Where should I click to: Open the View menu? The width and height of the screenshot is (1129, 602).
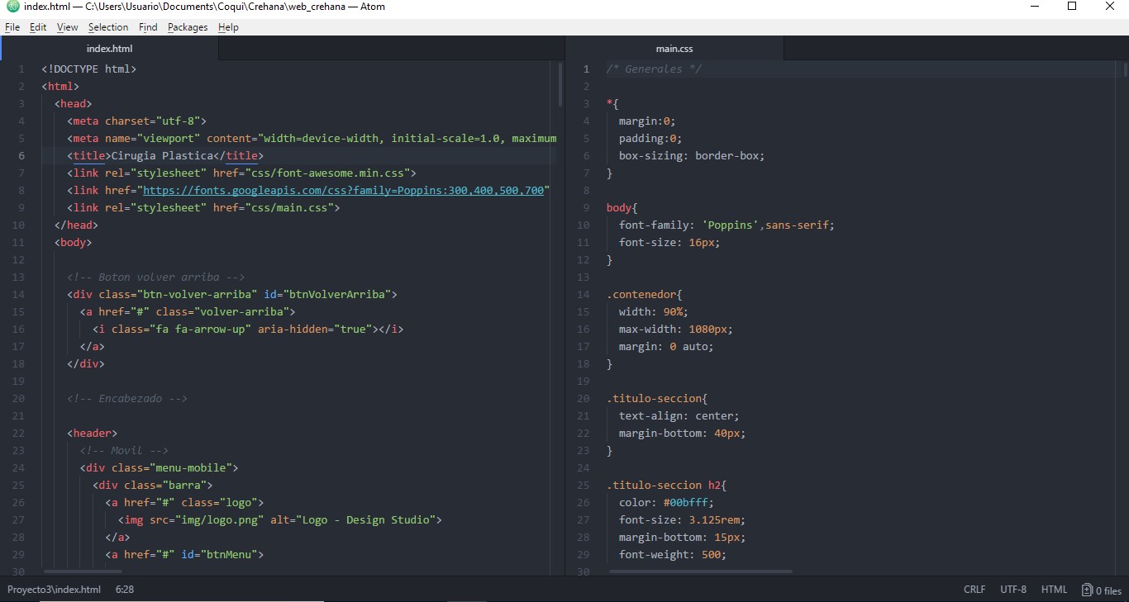68,27
